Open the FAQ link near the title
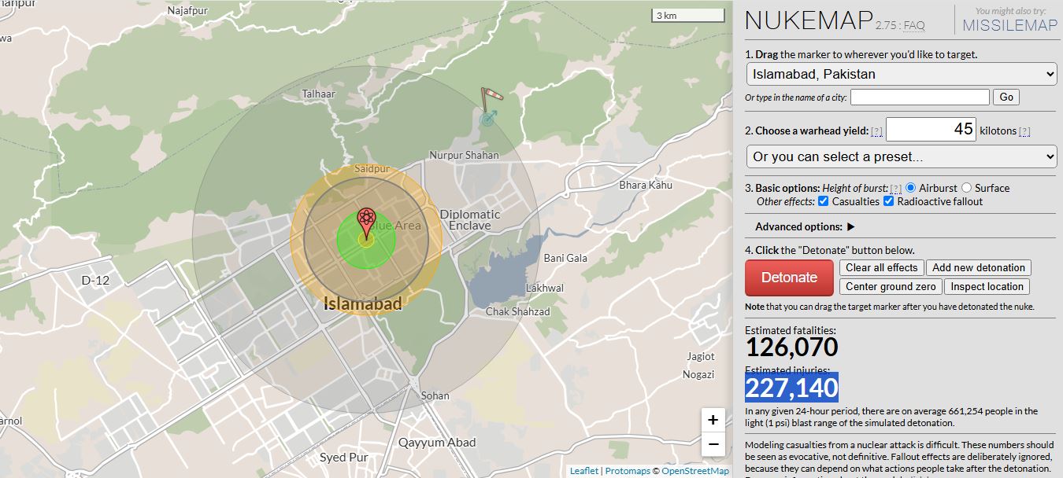Image resolution: width=1063 pixels, height=478 pixels. (x=914, y=26)
